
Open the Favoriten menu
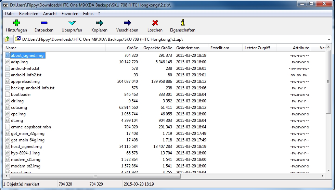pos(70,14)
